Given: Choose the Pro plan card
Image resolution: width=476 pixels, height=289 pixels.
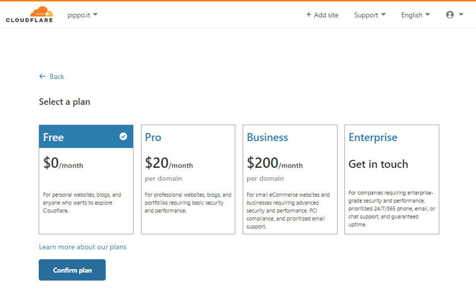Looking at the screenshot, I should pyautogui.click(x=188, y=179).
